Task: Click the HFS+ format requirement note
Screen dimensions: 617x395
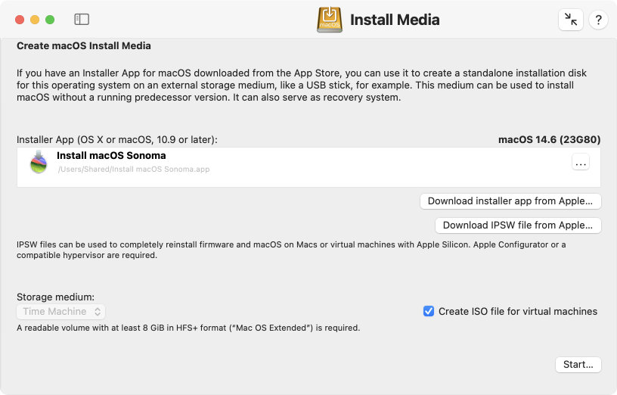Action: coord(188,328)
